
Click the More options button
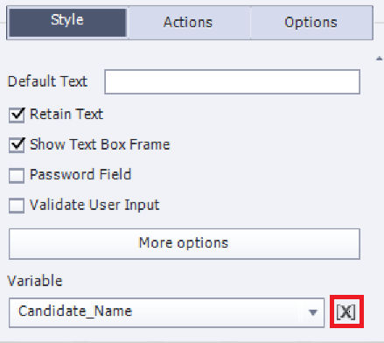click(x=185, y=244)
